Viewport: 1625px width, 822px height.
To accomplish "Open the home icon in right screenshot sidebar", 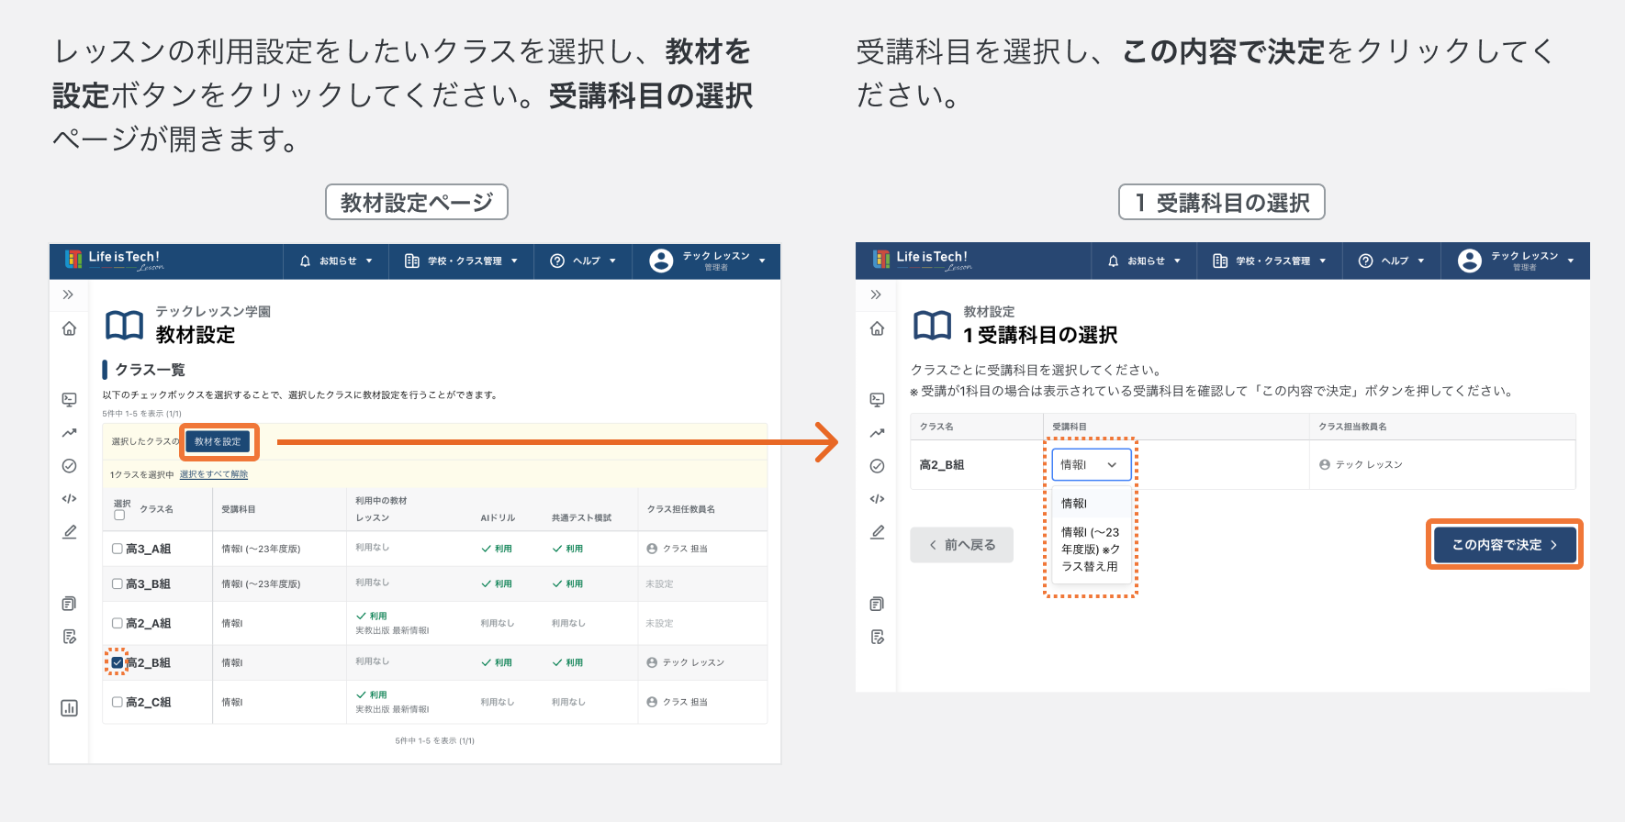I will click(x=877, y=328).
